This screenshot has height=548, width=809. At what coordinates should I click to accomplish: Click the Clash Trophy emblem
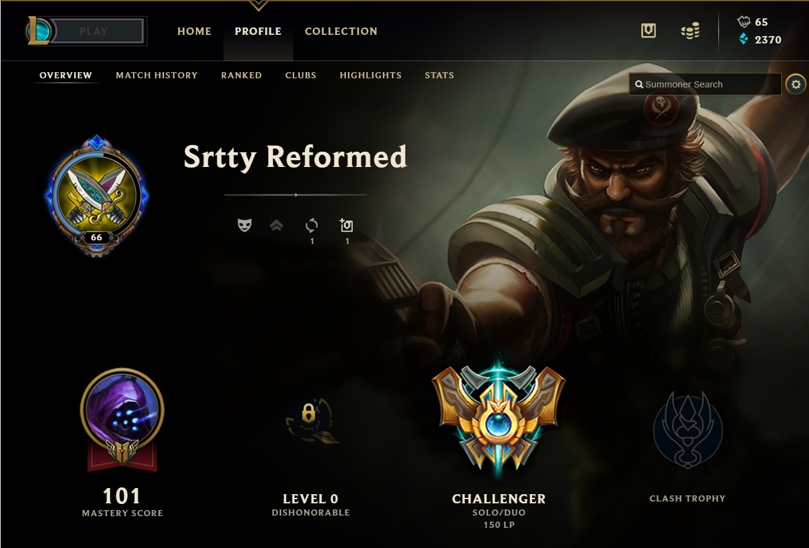[688, 430]
